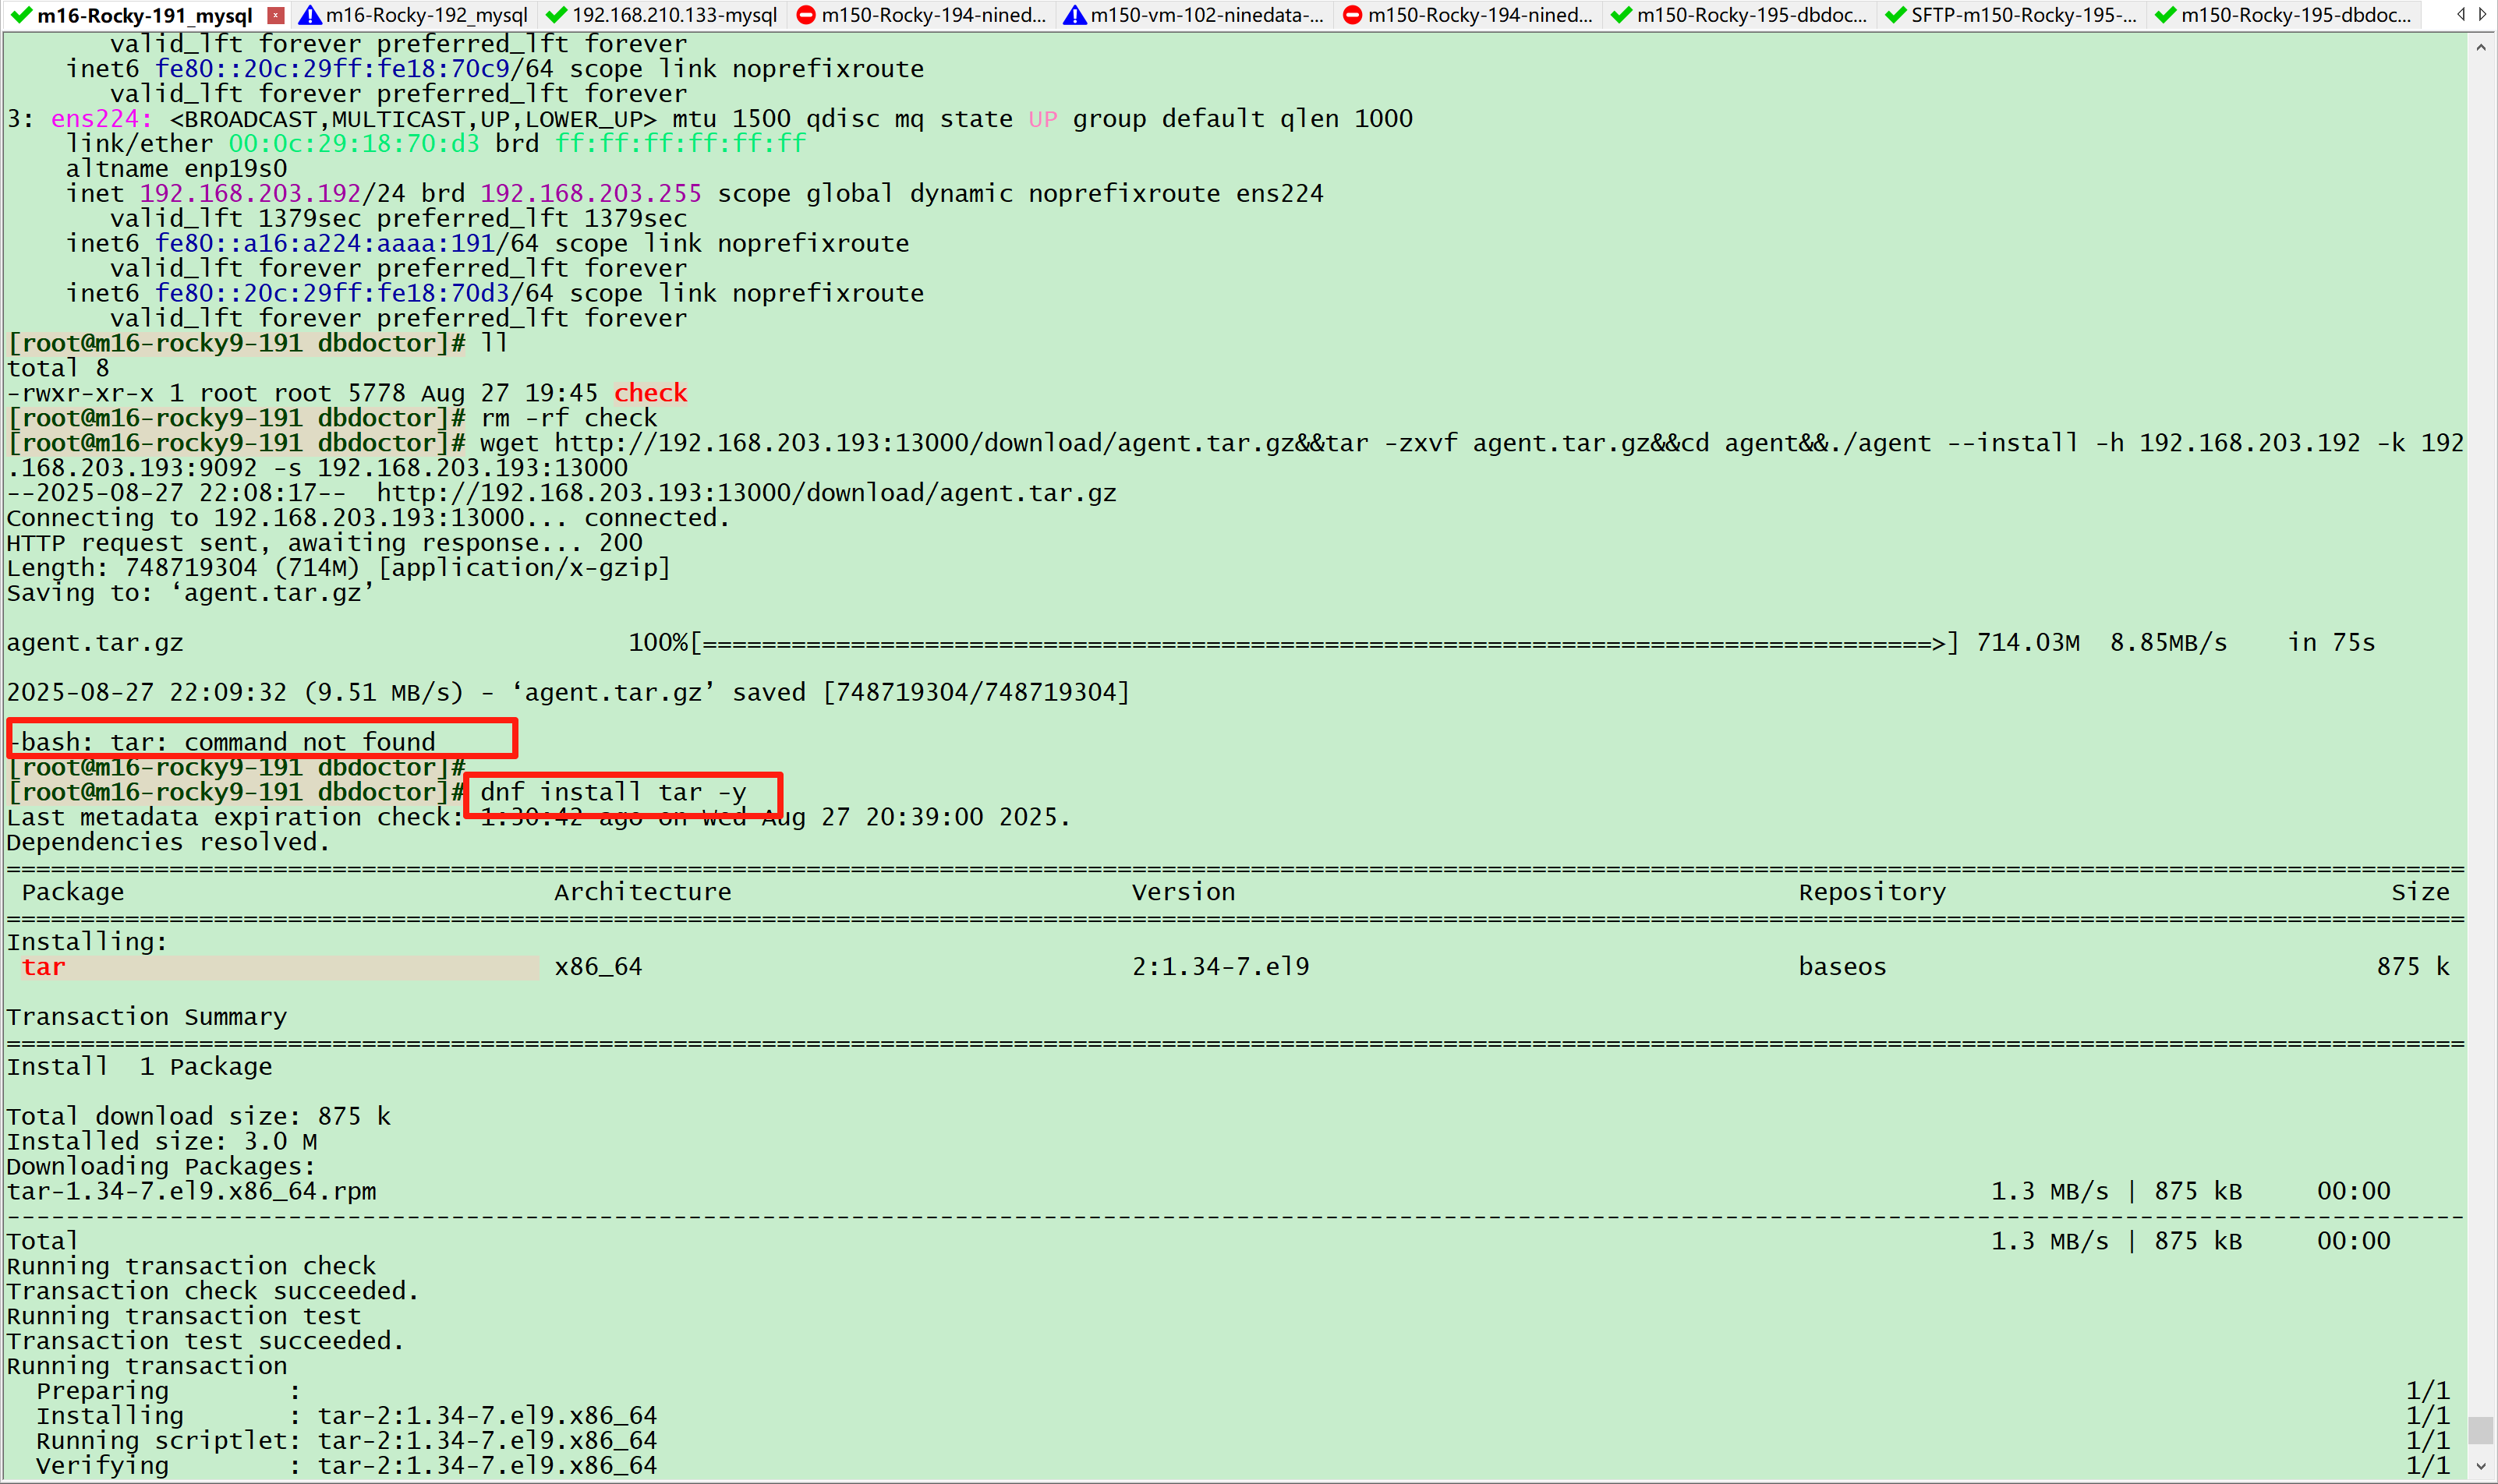Open m150-Rocky-194 tab beside m150-vm-102-ninedata tab

1467,15
